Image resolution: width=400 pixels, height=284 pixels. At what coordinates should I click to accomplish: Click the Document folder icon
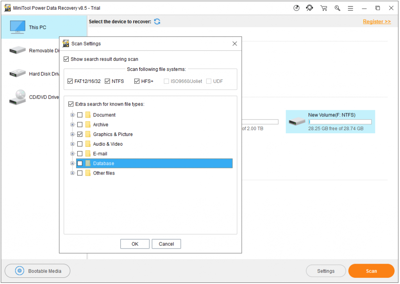tap(88, 115)
